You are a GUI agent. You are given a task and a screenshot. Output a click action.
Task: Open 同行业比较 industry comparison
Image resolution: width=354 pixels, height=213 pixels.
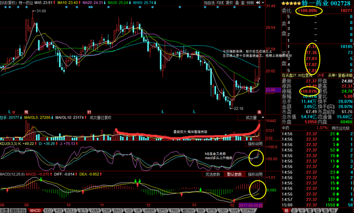point(340,128)
